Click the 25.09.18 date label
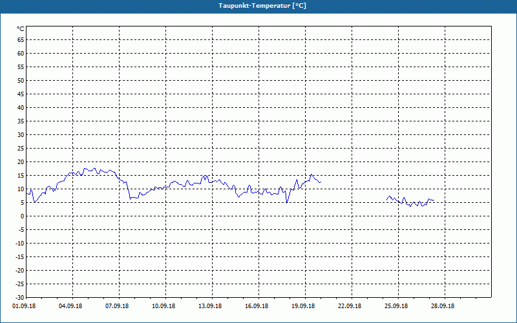The height and width of the screenshot is (323, 517). [x=396, y=306]
